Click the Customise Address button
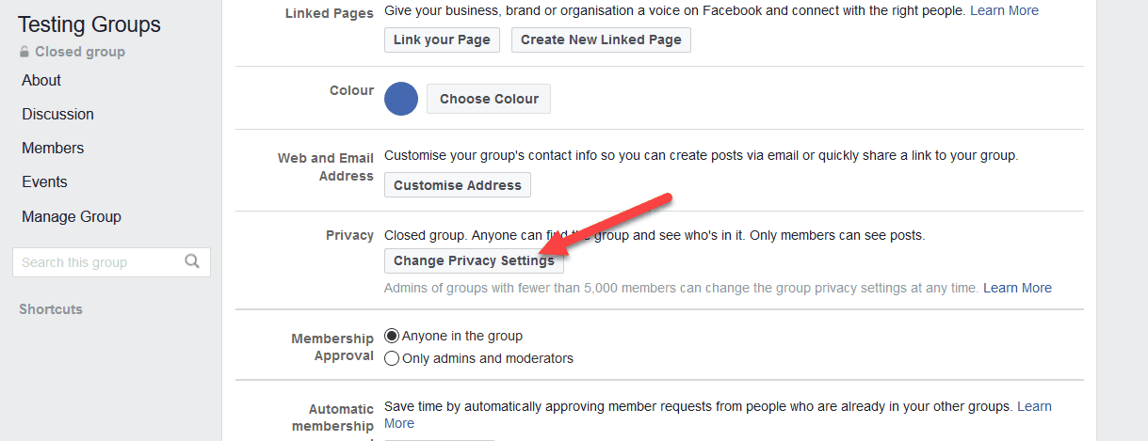 (458, 185)
